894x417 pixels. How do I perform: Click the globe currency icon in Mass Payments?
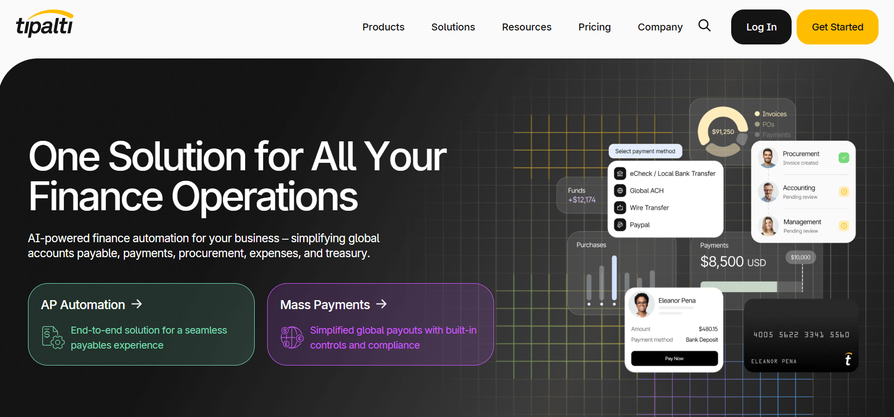tap(292, 337)
